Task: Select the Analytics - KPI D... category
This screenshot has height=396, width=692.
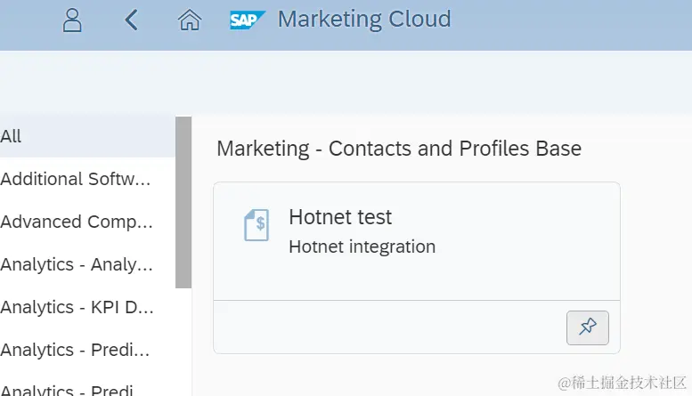Action: 77,307
